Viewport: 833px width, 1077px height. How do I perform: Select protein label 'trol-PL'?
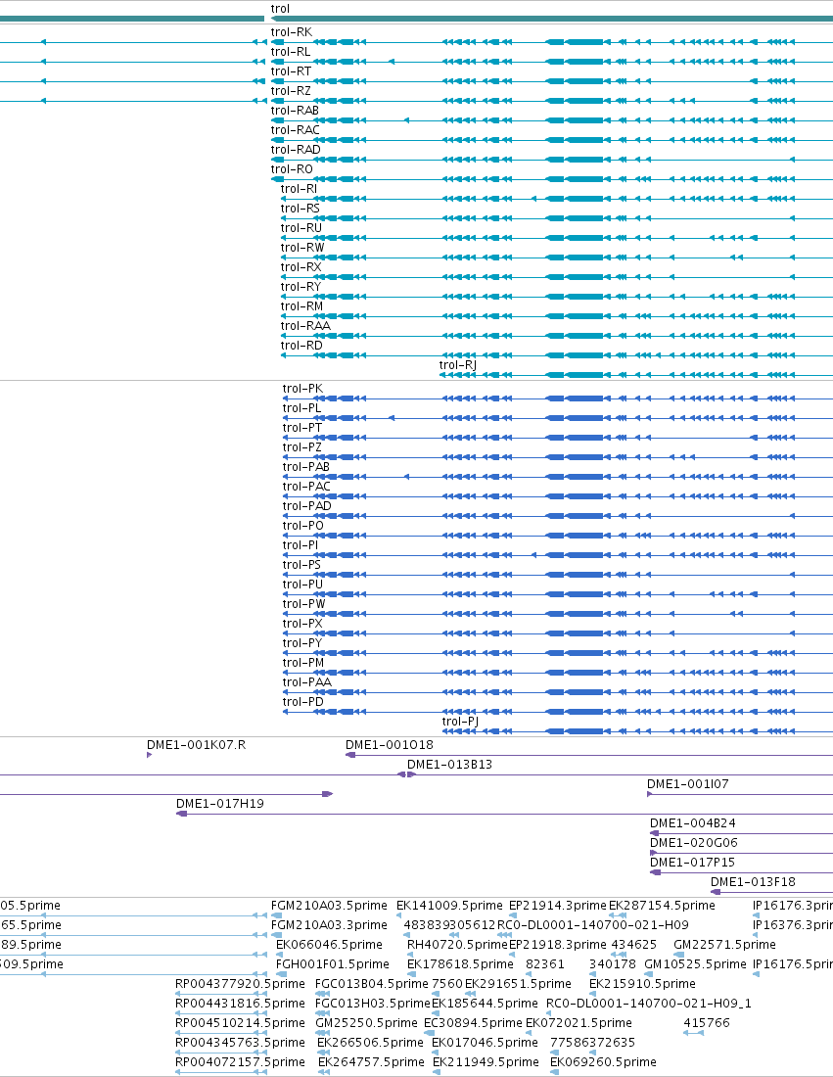point(301,408)
